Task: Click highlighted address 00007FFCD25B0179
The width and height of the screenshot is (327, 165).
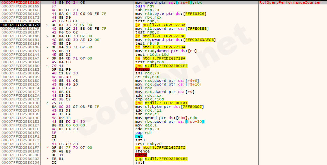Action: (x=20, y=25)
